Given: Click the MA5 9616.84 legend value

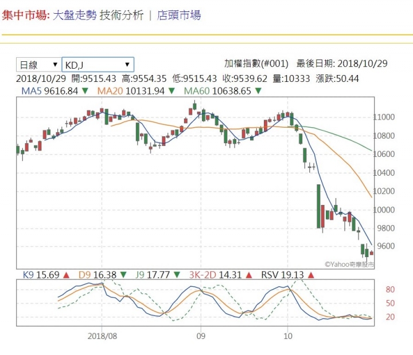Looking at the screenshot, I should [50, 91].
